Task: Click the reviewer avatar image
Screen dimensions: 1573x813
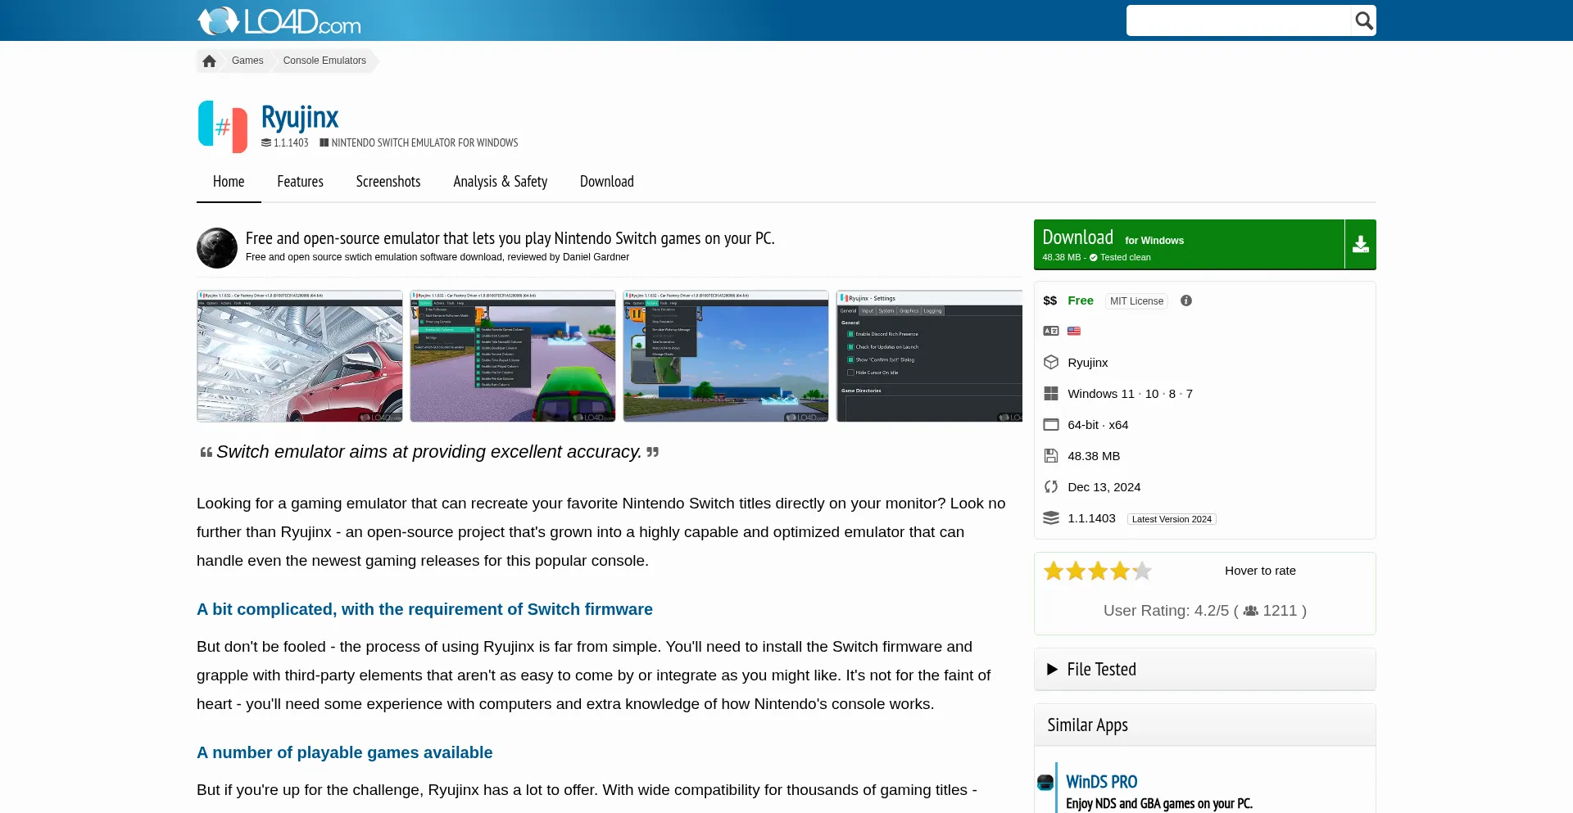Action: (x=217, y=248)
